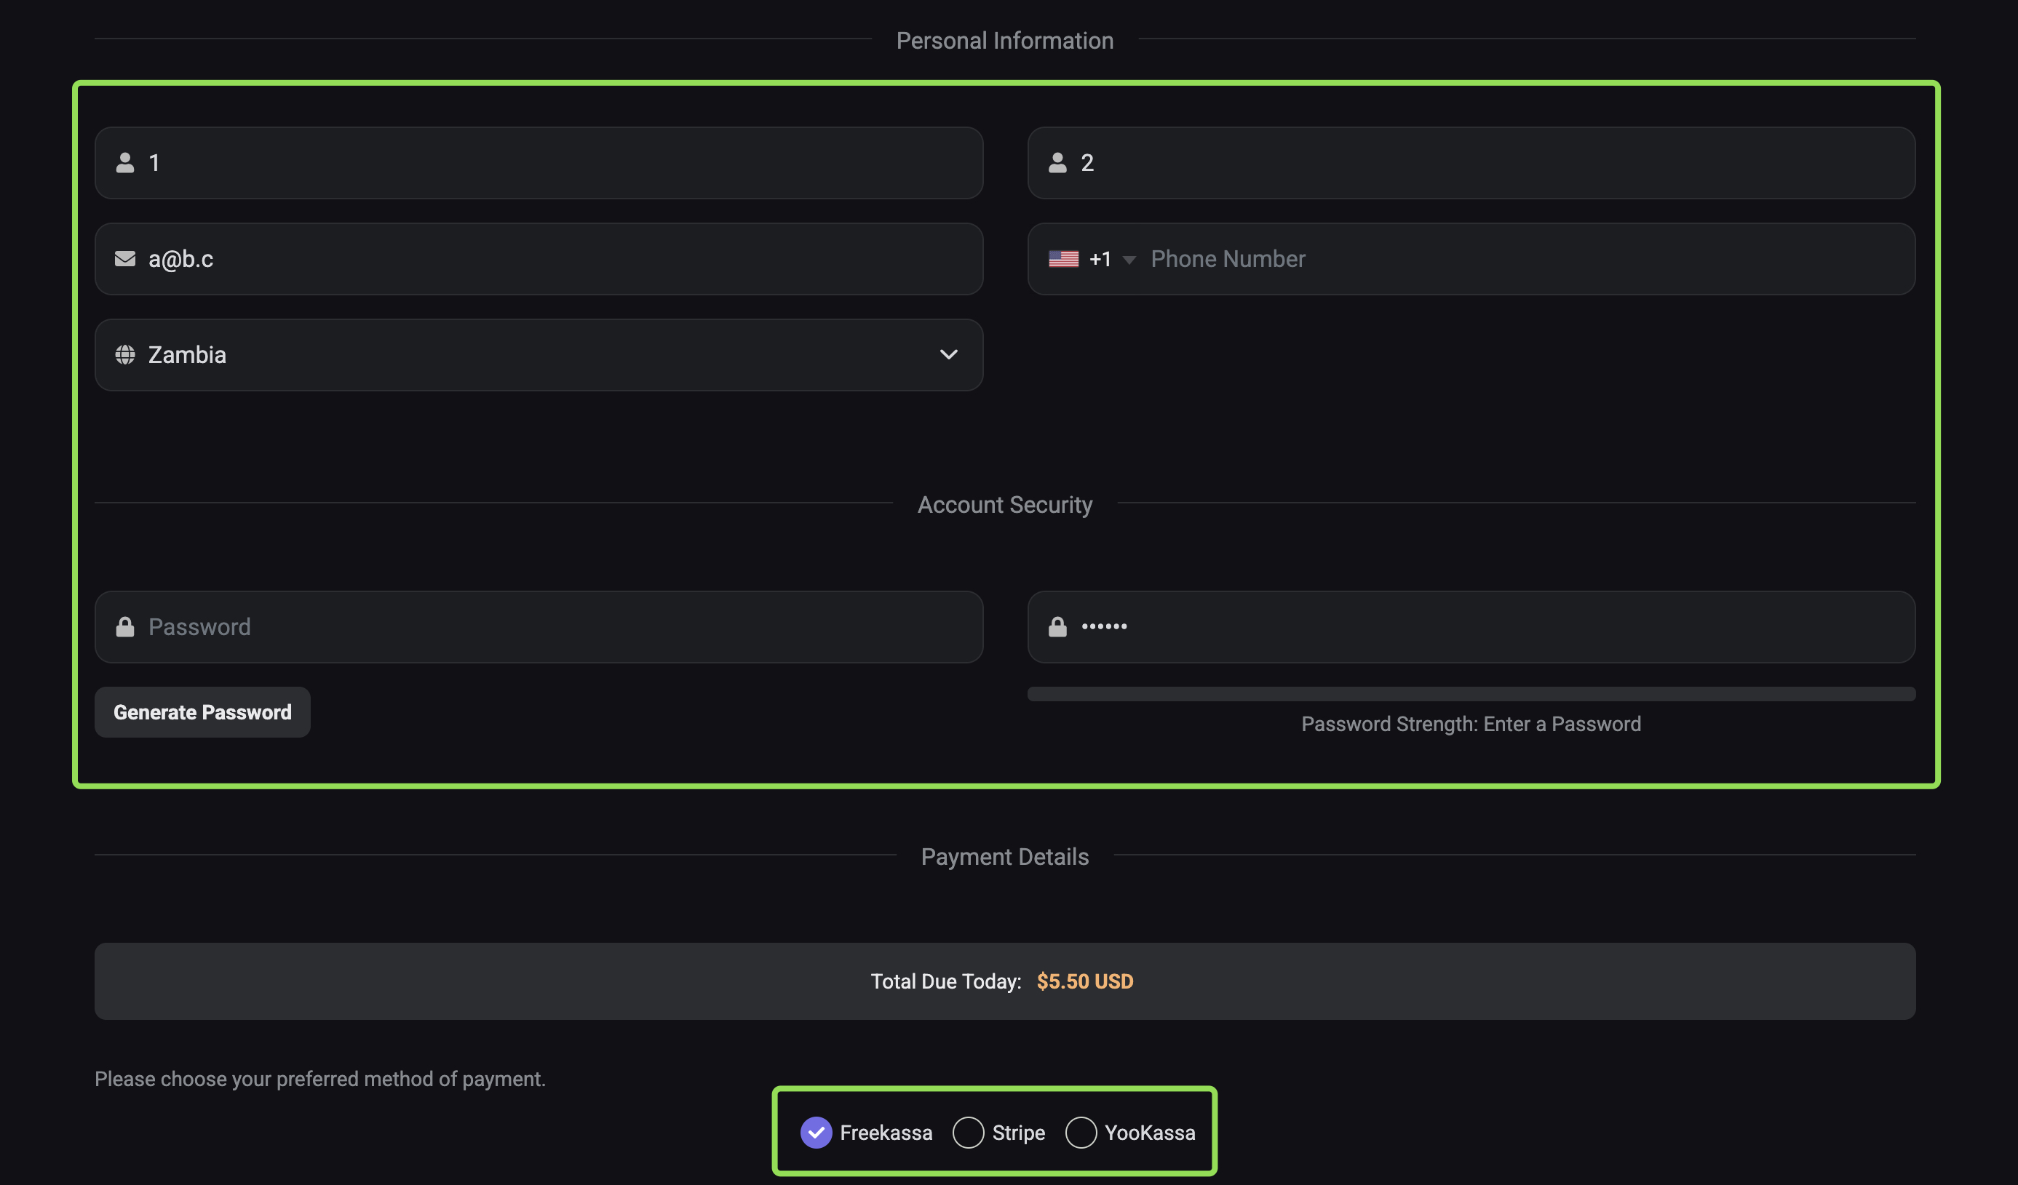Screen dimensions: 2018x1185
Task: Expand the +1 country code dropdown arrow
Action: click(1129, 260)
